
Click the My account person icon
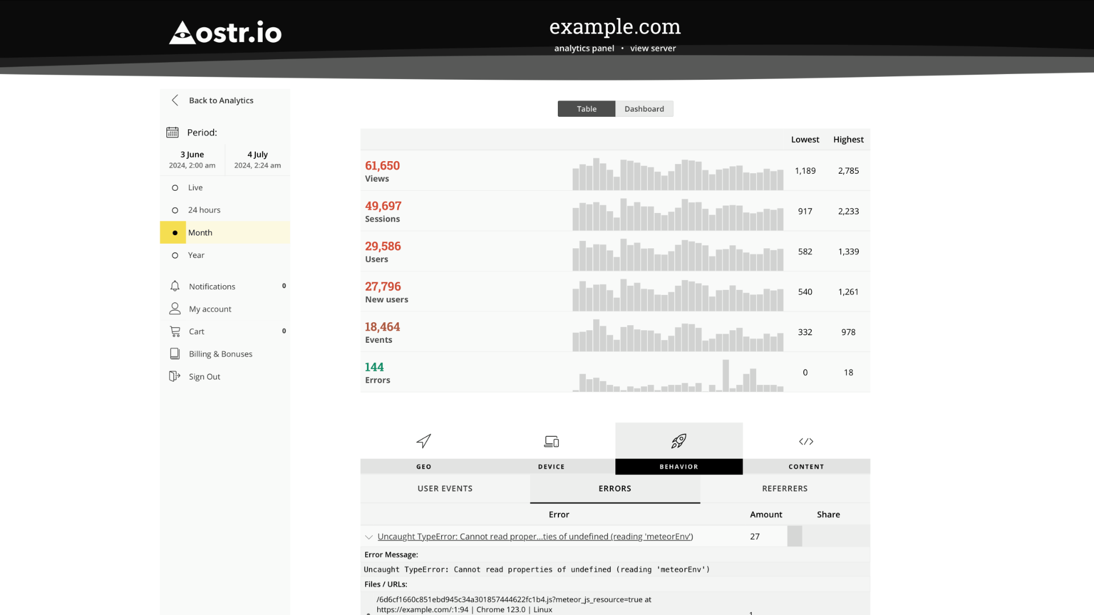point(175,309)
